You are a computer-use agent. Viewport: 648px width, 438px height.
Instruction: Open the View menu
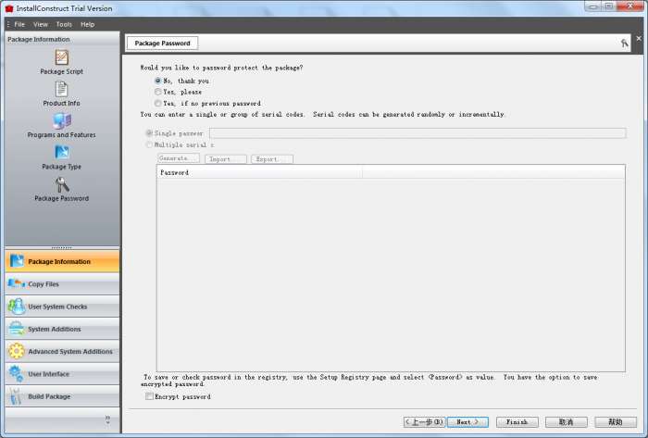click(41, 24)
